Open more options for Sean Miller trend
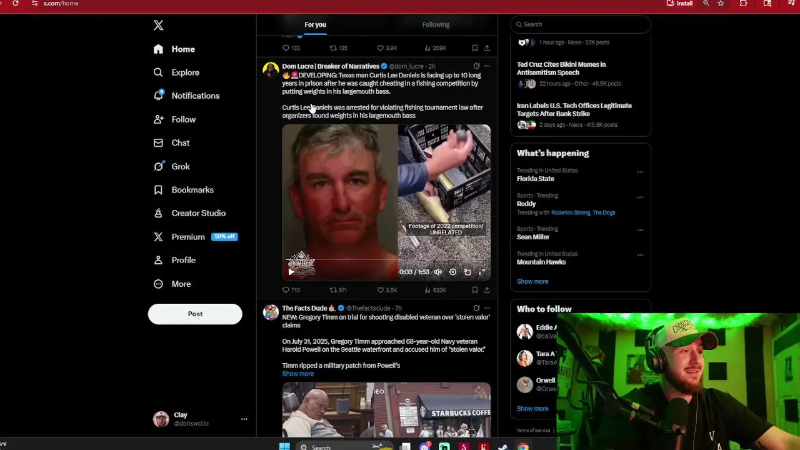800x450 pixels. click(x=640, y=230)
